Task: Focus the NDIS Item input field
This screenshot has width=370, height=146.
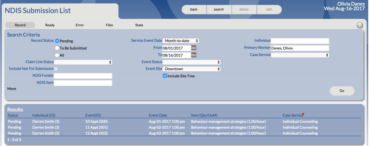Action: point(83,83)
